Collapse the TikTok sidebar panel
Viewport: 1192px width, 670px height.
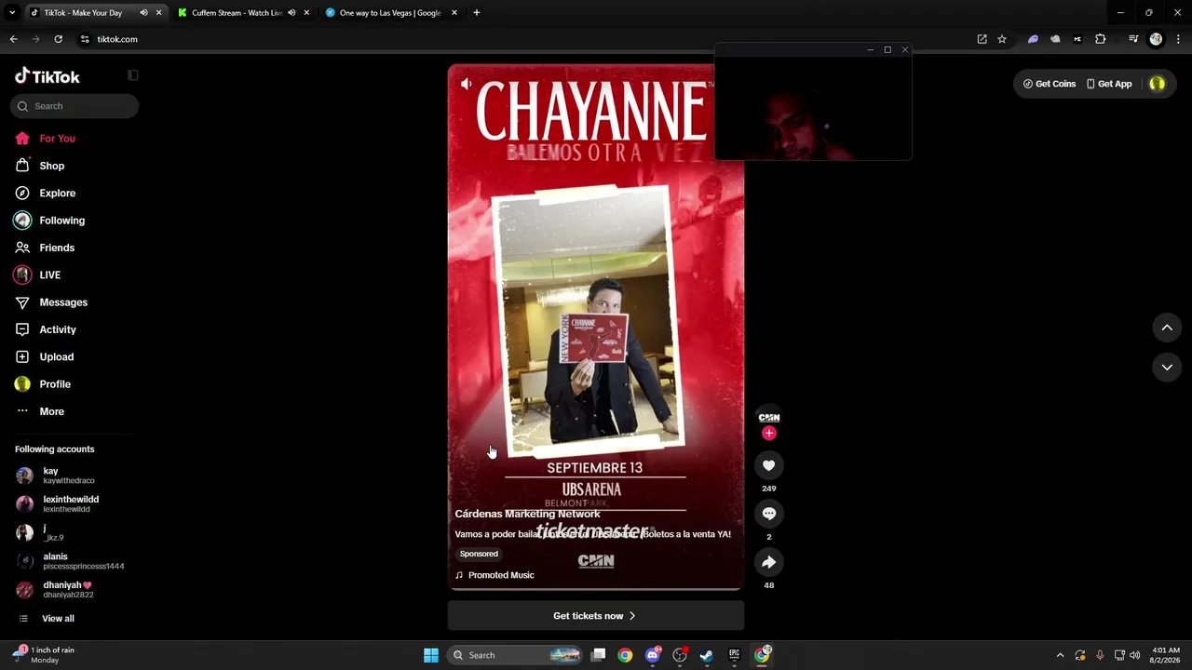tap(132, 75)
